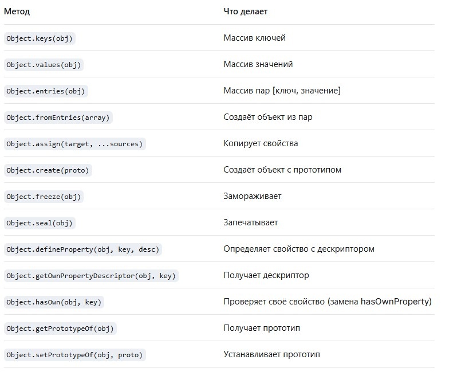
Task: Click the "Устанавливает прототип" description text
Action: (x=271, y=354)
